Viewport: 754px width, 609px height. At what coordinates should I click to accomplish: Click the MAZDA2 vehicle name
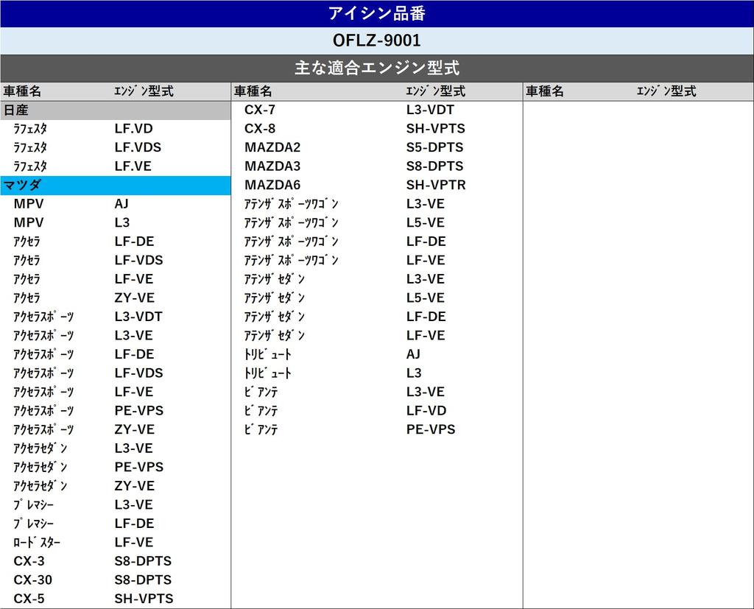tap(272, 147)
